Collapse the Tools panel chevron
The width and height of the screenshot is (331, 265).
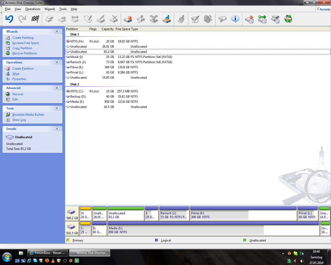point(57,108)
